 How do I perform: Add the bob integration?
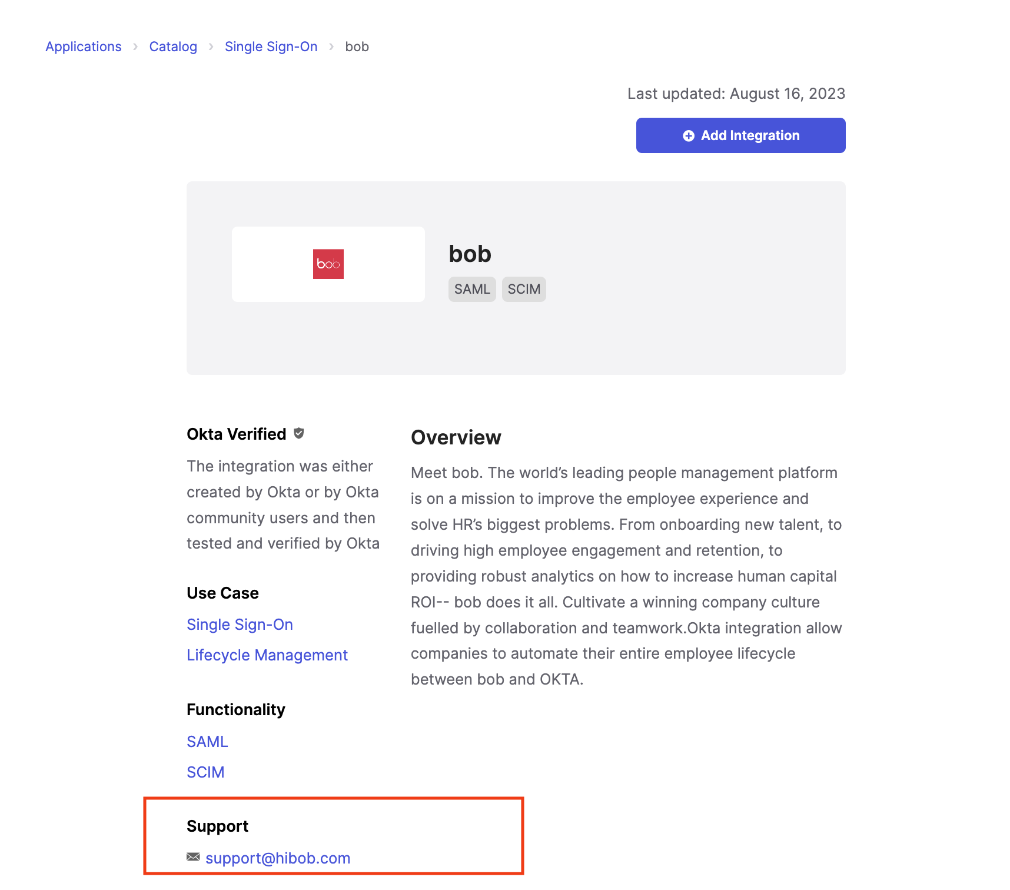740,135
